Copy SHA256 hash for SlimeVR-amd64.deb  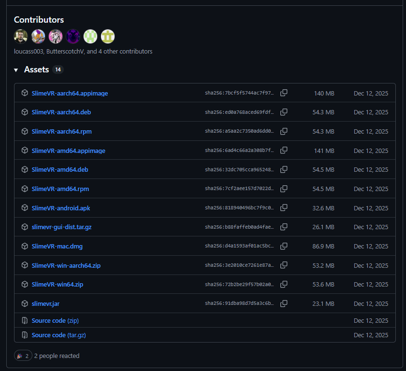coord(284,170)
